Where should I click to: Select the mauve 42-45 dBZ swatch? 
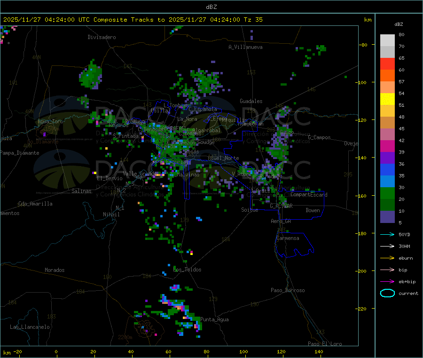387,135
